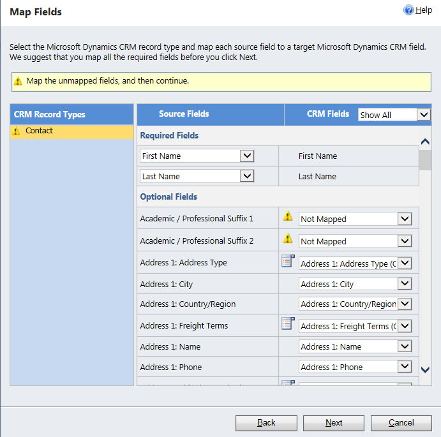
Task: Click scroll up arrow in fields list
Action: [425, 142]
